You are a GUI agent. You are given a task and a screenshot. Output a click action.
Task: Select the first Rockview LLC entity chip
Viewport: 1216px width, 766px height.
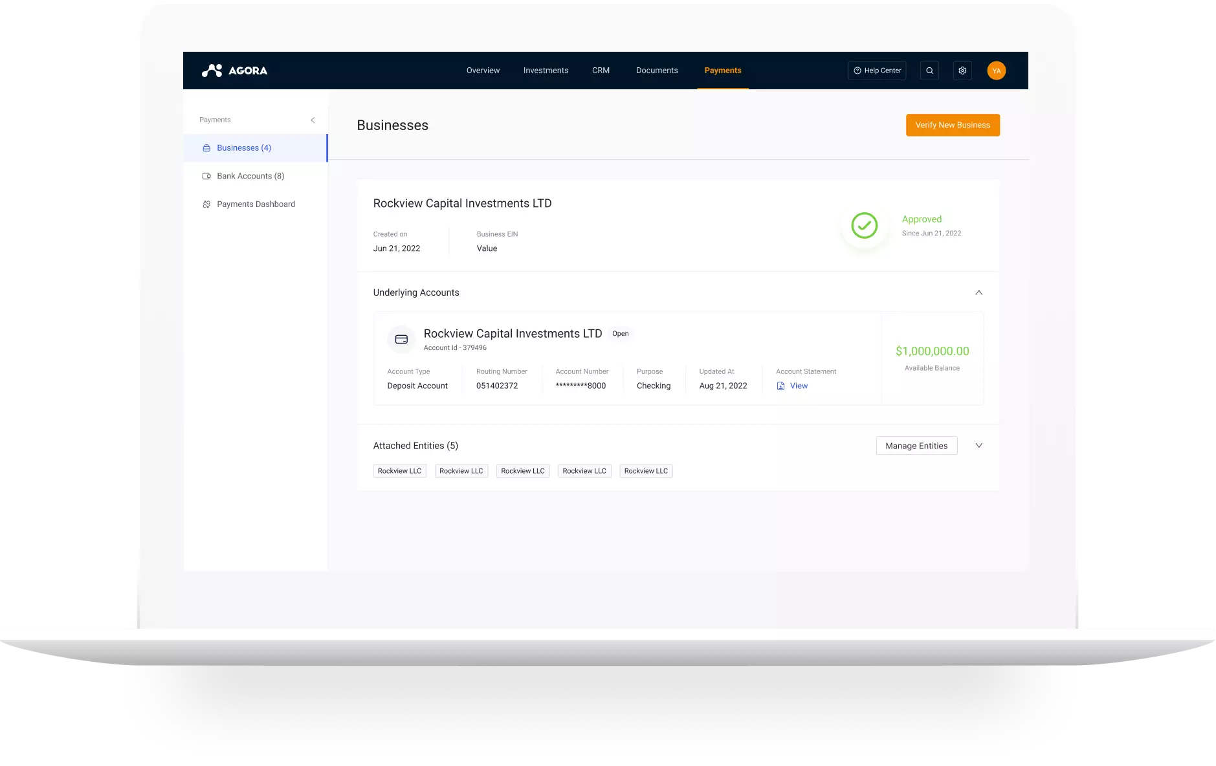(x=399, y=470)
